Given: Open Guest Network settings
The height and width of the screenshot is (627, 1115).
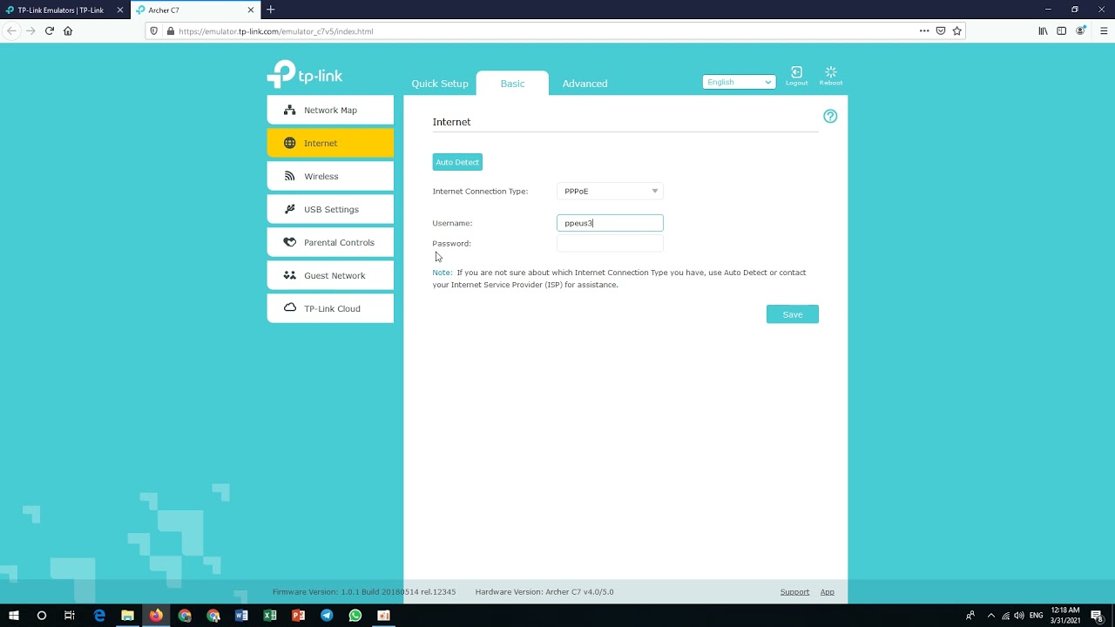Looking at the screenshot, I should tap(330, 275).
